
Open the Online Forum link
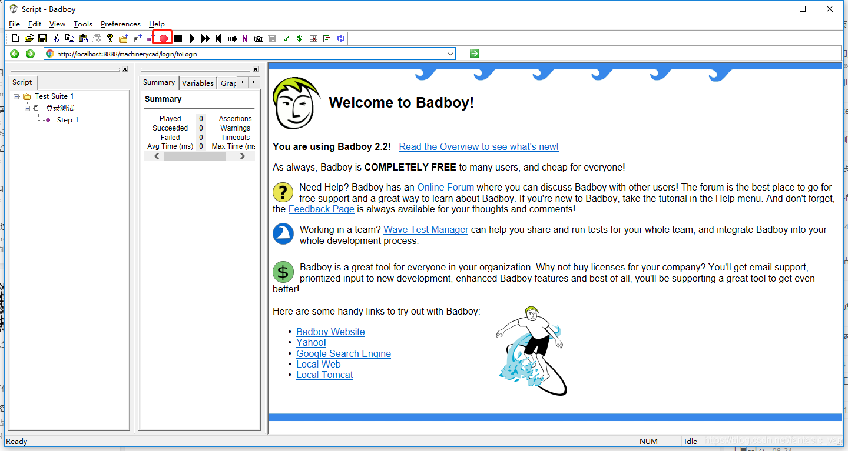click(446, 188)
